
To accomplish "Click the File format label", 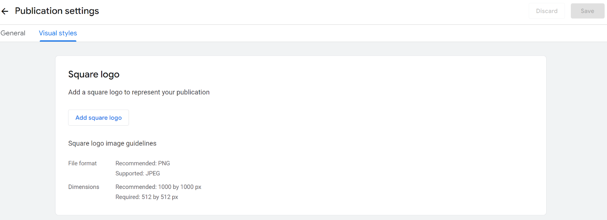I will tap(82, 164).
